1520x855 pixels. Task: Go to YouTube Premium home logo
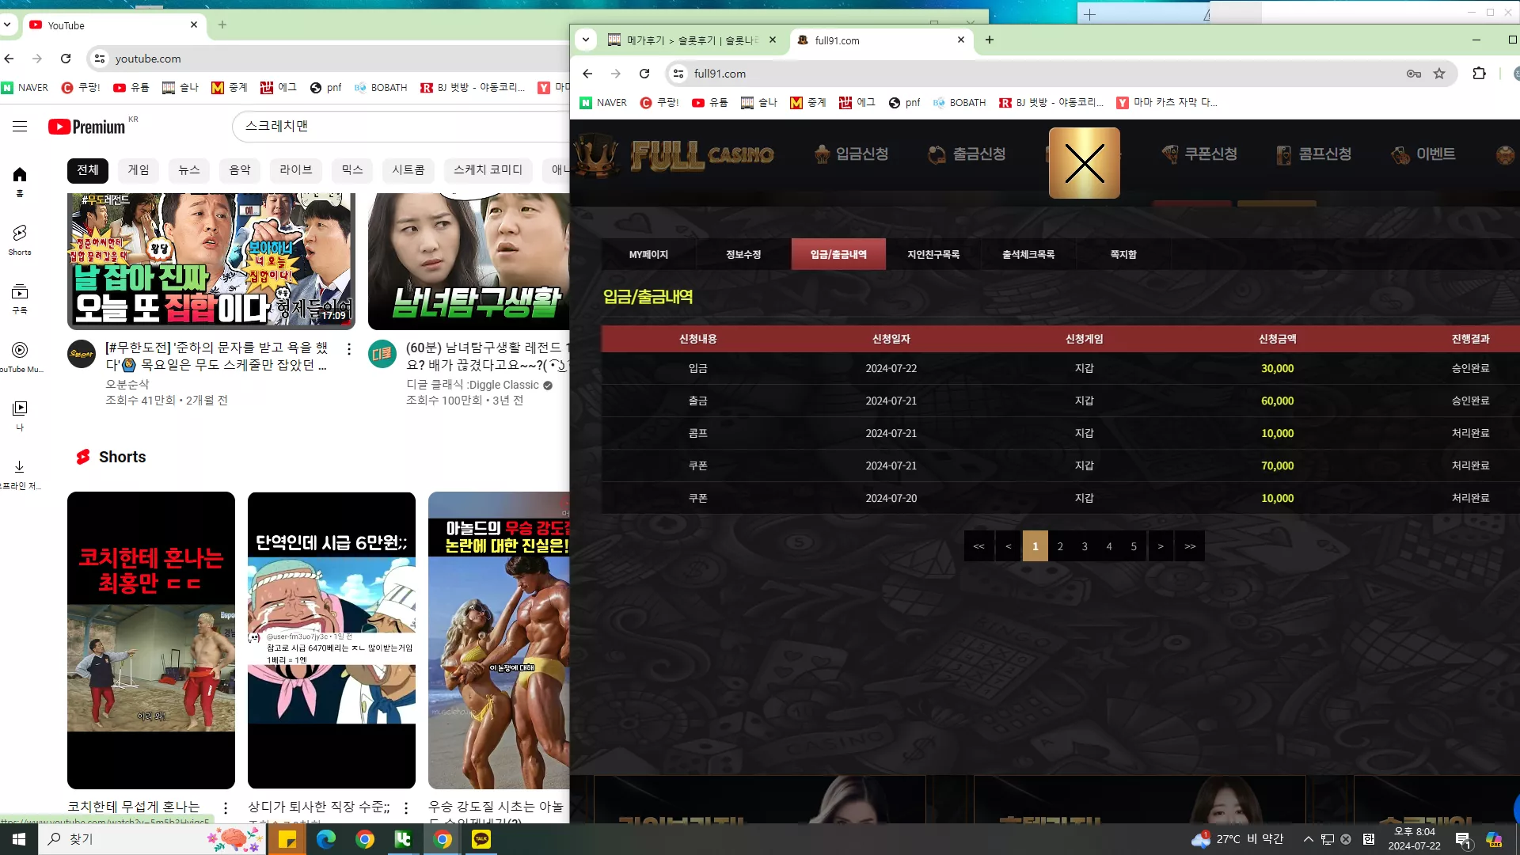click(x=87, y=127)
